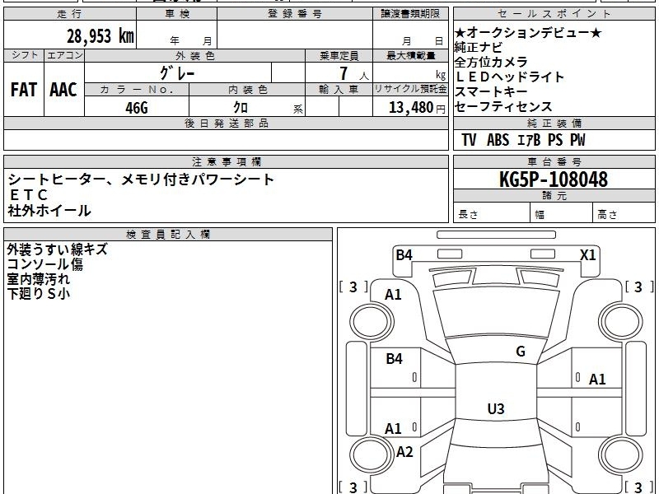Click inspector note 外装うすい線キズ
Screen dimensions: 659x494
(x=57, y=249)
